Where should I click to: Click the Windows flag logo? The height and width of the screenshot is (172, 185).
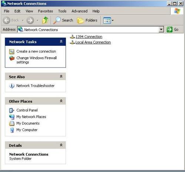coord(177,11)
